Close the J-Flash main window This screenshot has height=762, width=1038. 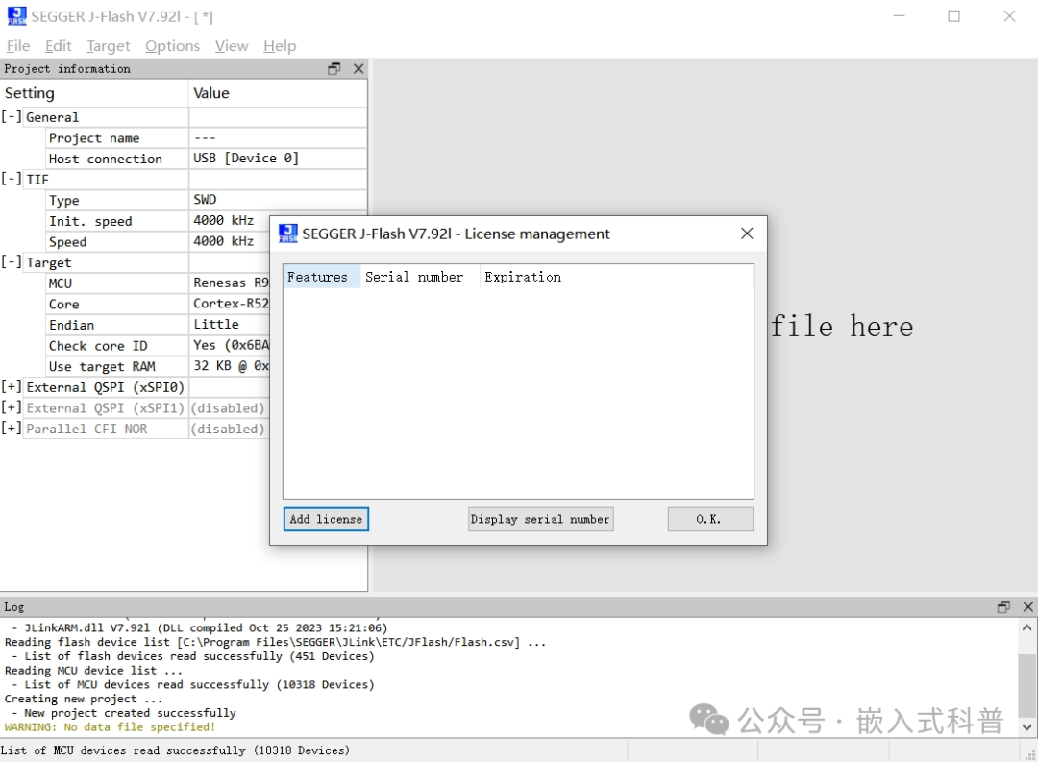(x=1009, y=16)
